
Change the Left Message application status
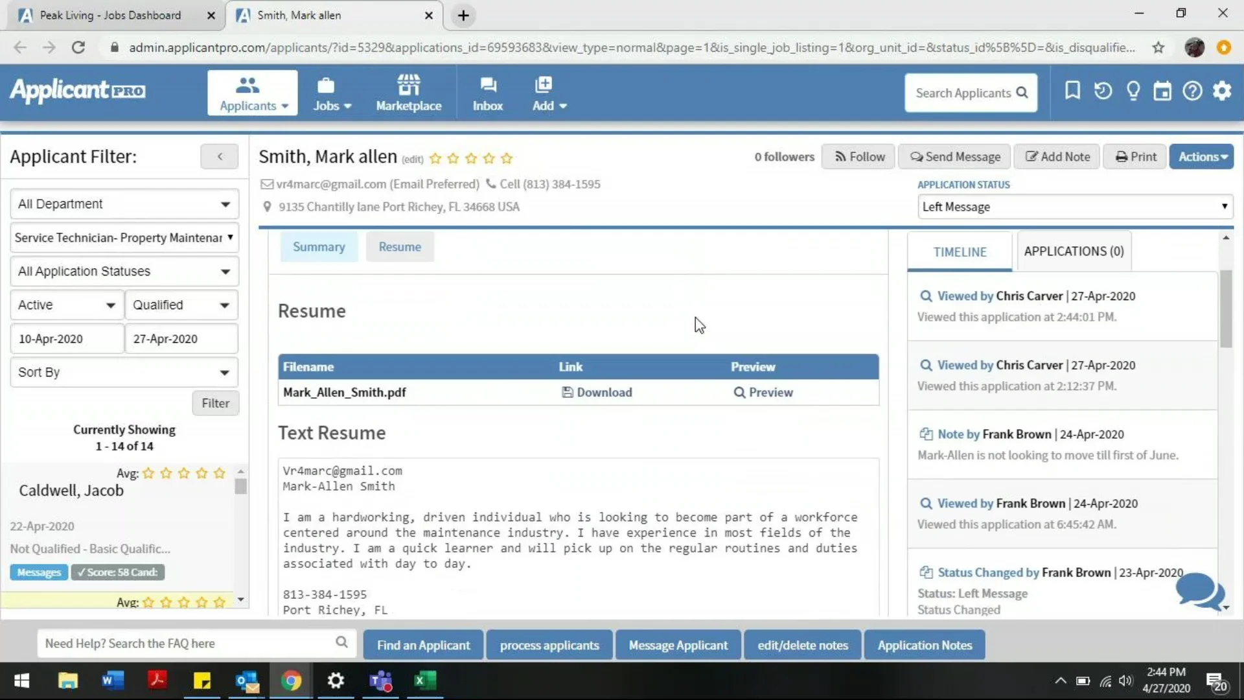[x=1074, y=206]
